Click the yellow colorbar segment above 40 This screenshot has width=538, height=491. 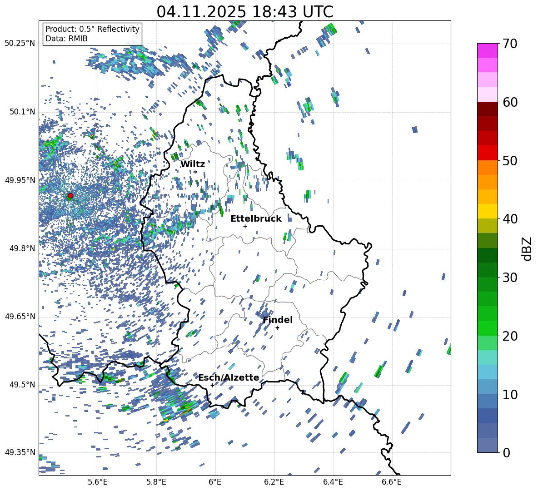(x=487, y=211)
